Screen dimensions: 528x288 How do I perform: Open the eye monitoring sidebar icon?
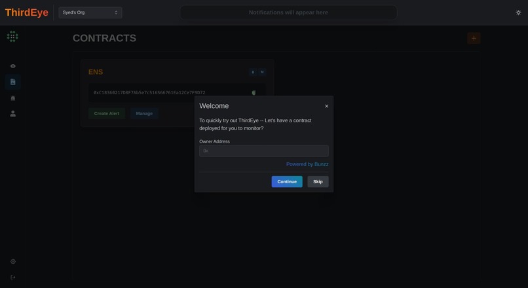click(13, 66)
